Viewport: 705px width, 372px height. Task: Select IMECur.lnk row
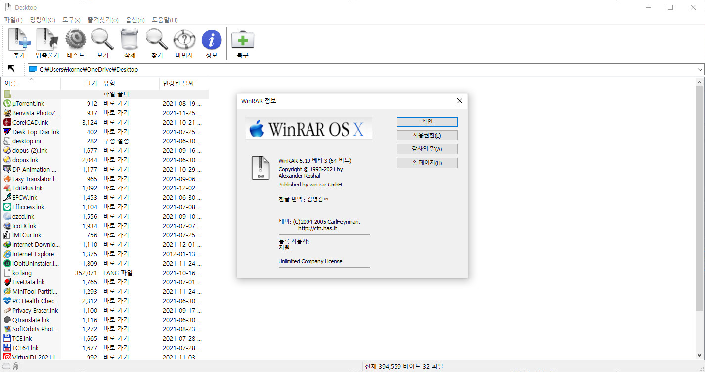click(x=105, y=235)
